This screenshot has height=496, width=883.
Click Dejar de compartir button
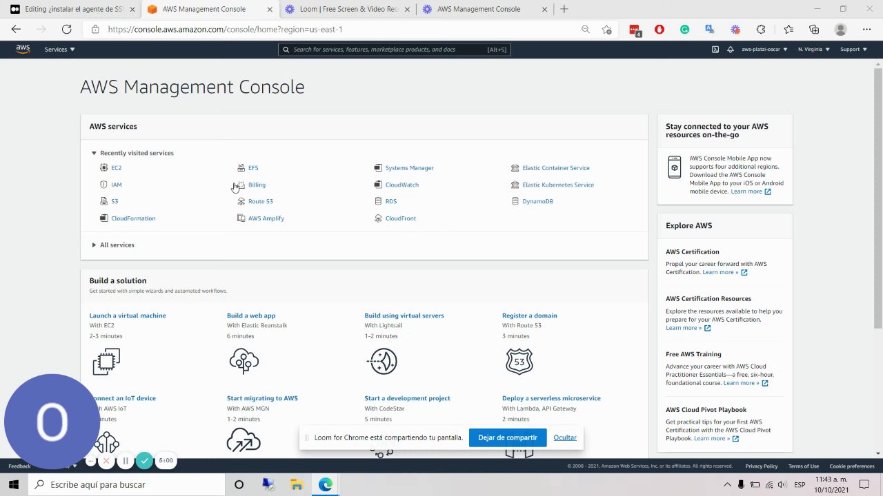tap(508, 437)
